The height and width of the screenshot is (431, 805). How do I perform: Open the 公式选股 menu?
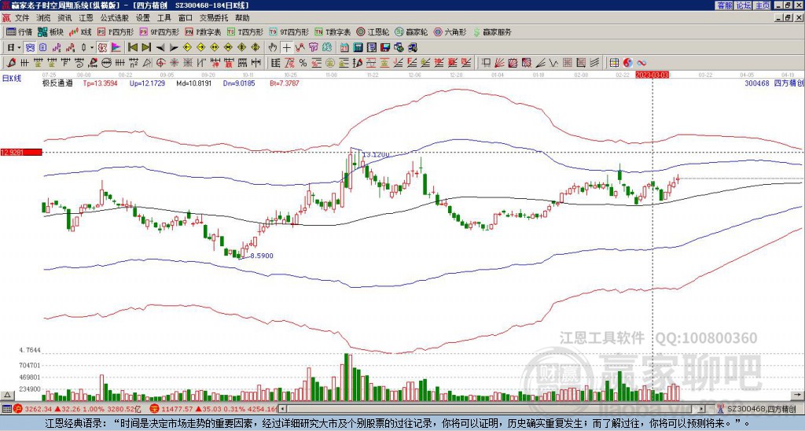coord(115,18)
